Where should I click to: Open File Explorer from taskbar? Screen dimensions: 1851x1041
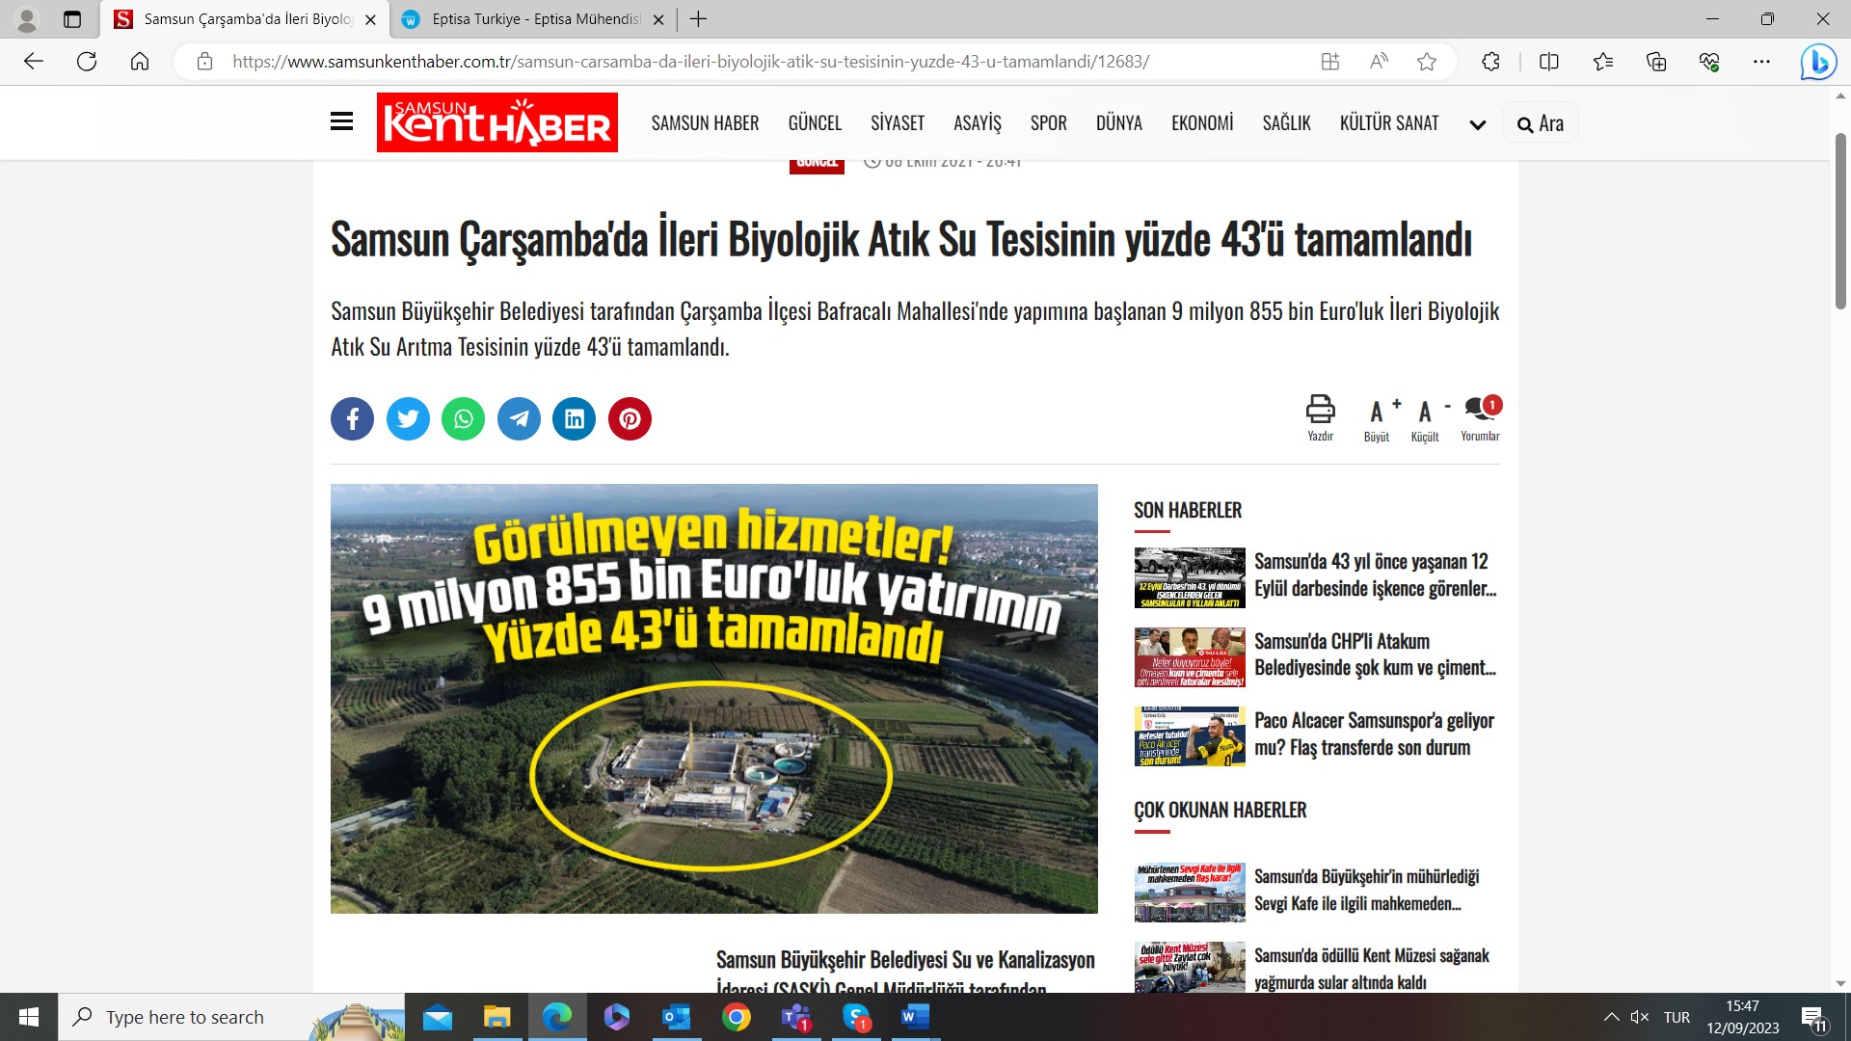click(496, 1017)
